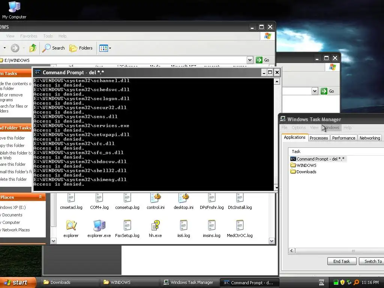Click Command Prompt title bar icon
384x288 pixels.
click(x=37, y=72)
